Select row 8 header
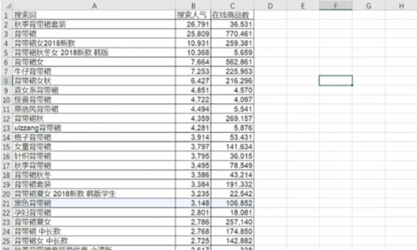This screenshot has height=250, width=417. (7, 81)
